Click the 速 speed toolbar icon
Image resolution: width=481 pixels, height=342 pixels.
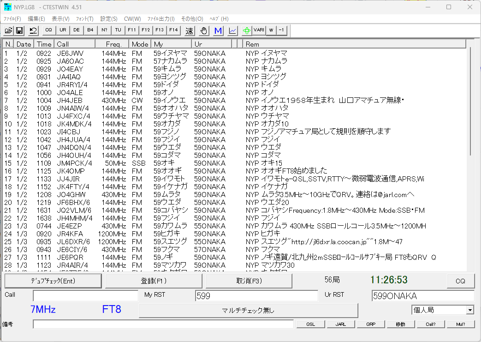pos(189,30)
